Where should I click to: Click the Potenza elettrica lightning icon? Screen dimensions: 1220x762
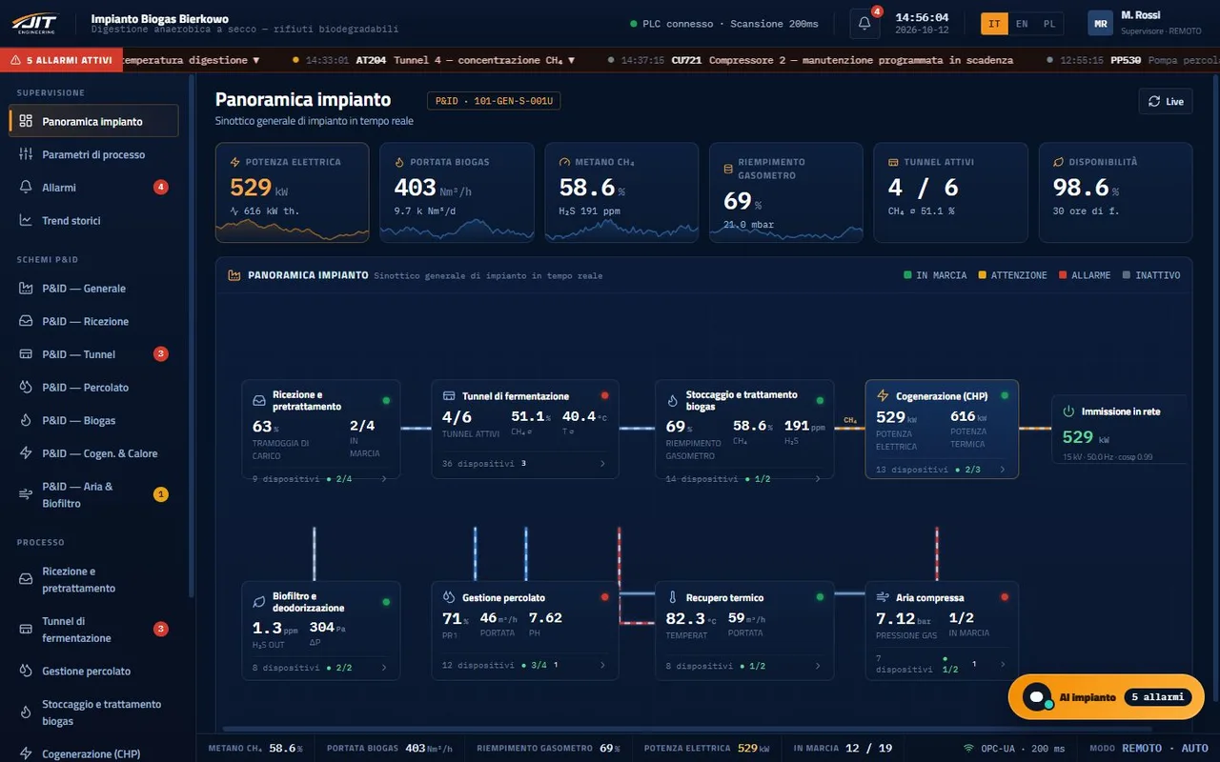click(235, 162)
